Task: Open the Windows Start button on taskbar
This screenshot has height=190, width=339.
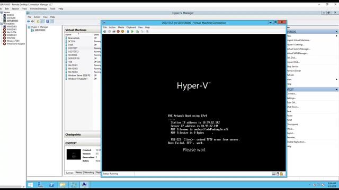Action: pos(30,185)
